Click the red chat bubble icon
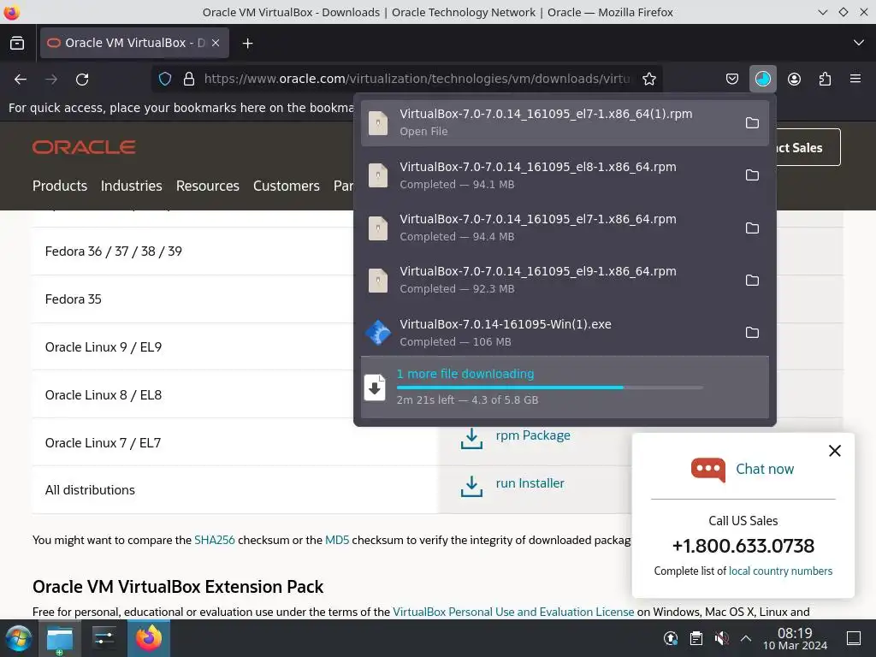Screen dimensions: 876x657 pos(707,470)
